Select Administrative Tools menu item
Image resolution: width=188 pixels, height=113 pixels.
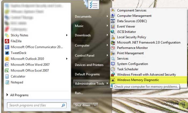coord(91,84)
